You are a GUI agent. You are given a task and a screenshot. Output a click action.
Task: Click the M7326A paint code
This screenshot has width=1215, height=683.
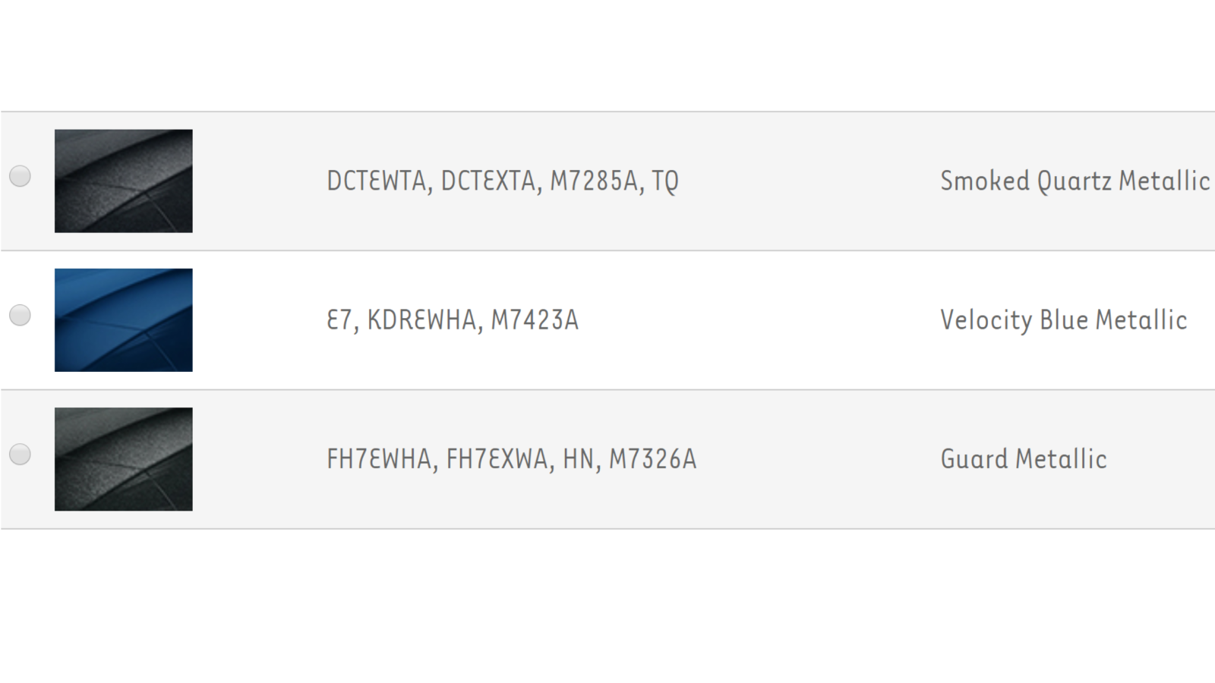[x=653, y=458]
